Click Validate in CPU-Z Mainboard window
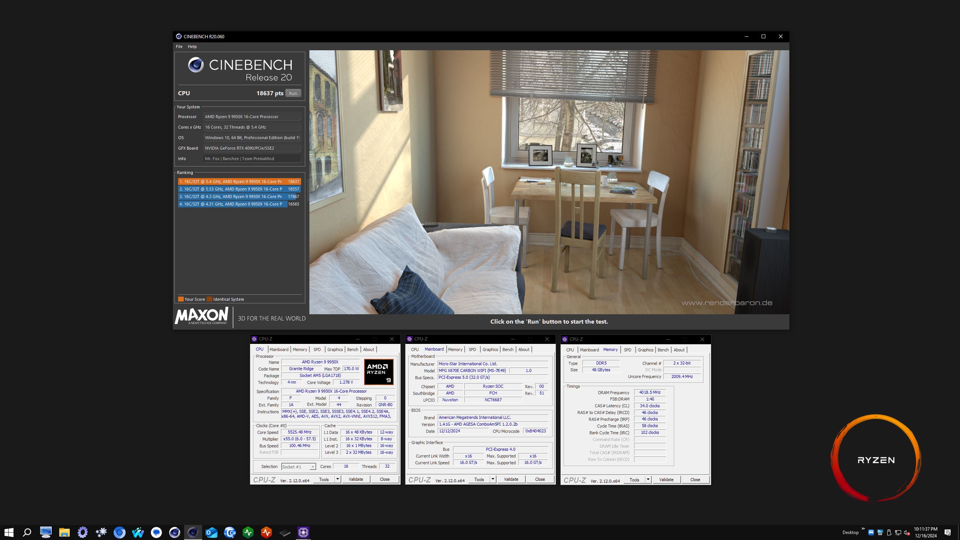960x540 pixels. click(x=511, y=479)
